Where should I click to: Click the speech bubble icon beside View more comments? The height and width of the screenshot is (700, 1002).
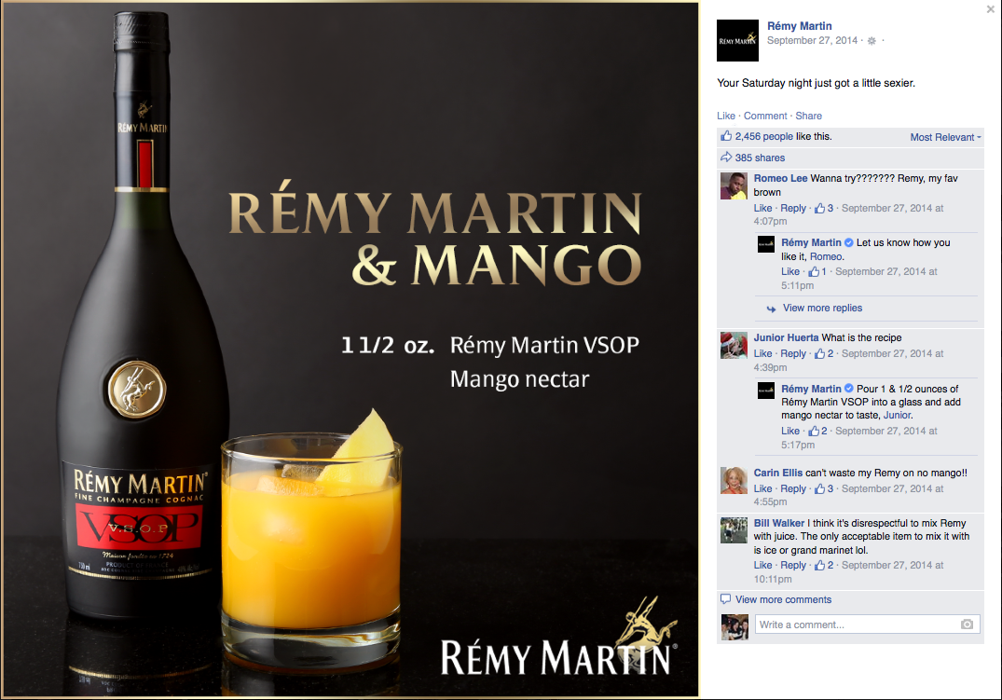(725, 599)
